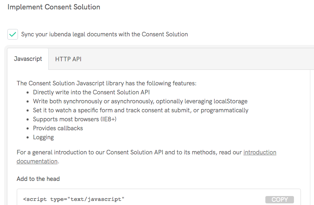This screenshot has width=314, height=205.
Task: Click the Add to the head label
Action: [x=38, y=179]
